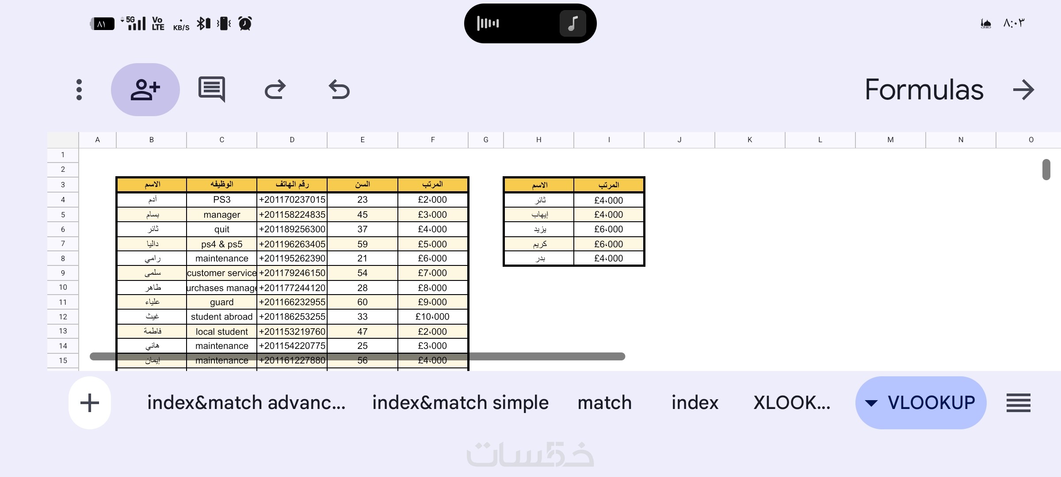Click the horizontal scrollbar thumb
This screenshot has width=1061, height=477.
click(x=357, y=356)
